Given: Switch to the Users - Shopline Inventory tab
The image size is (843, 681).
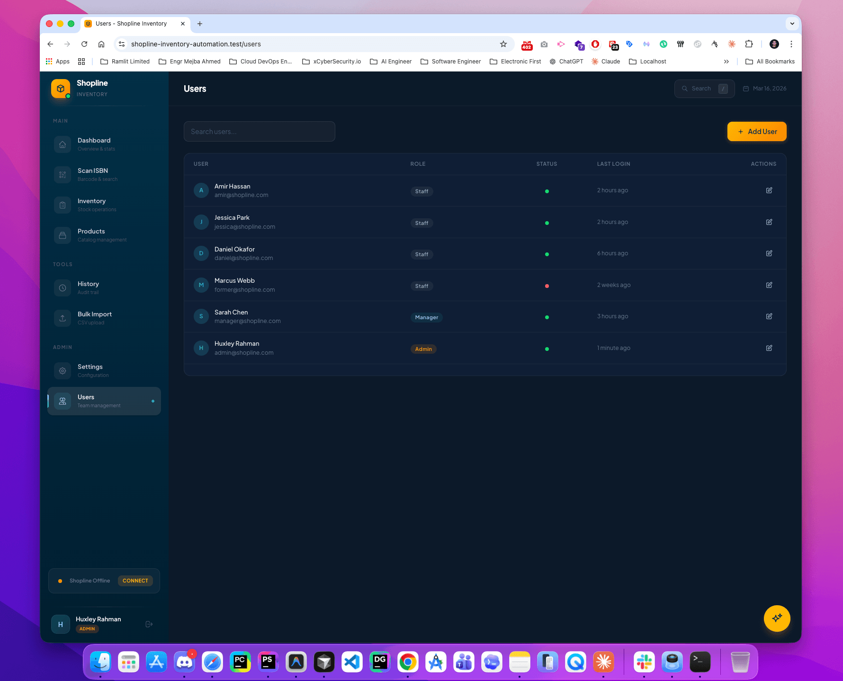Looking at the screenshot, I should click(x=131, y=23).
